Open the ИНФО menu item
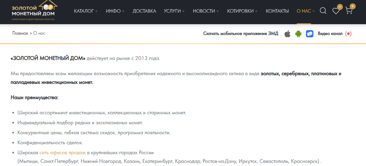Screen dimensions: 366x166 pyautogui.click(x=113, y=11)
